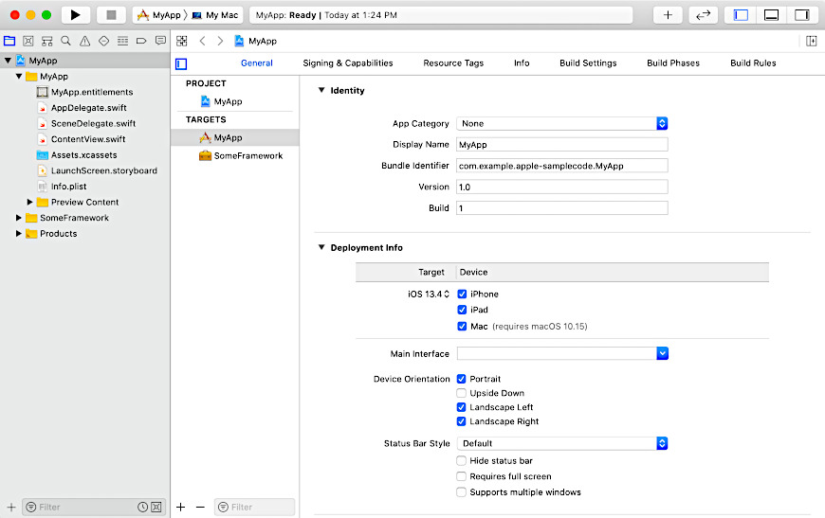
Task: Expand the Products group
Action: tap(19, 233)
